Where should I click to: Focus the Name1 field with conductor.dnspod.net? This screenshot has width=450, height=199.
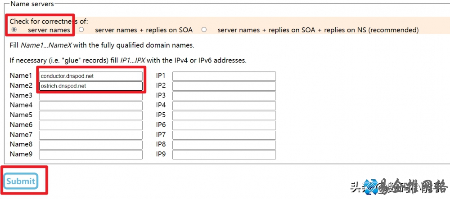pyautogui.click(x=91, y=76)
